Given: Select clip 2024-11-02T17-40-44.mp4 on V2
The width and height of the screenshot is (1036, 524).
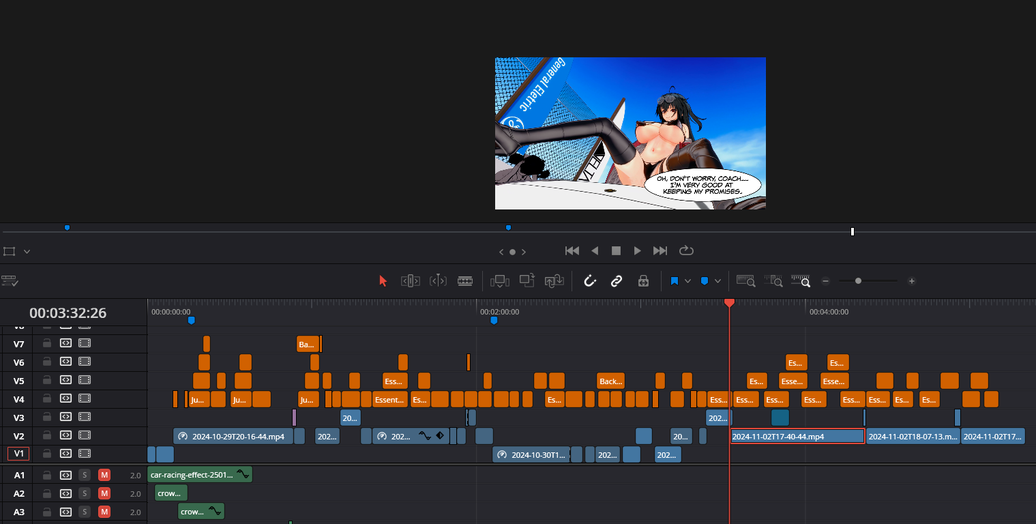Looking at the screenshot, I should pos(797,436).
